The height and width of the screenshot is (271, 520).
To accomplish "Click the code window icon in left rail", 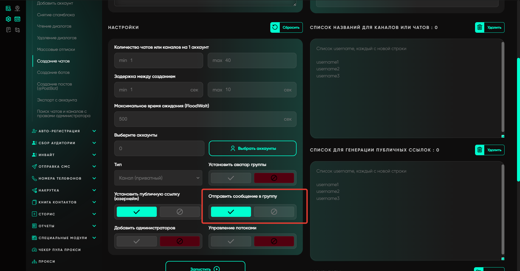I will [17, 19].
